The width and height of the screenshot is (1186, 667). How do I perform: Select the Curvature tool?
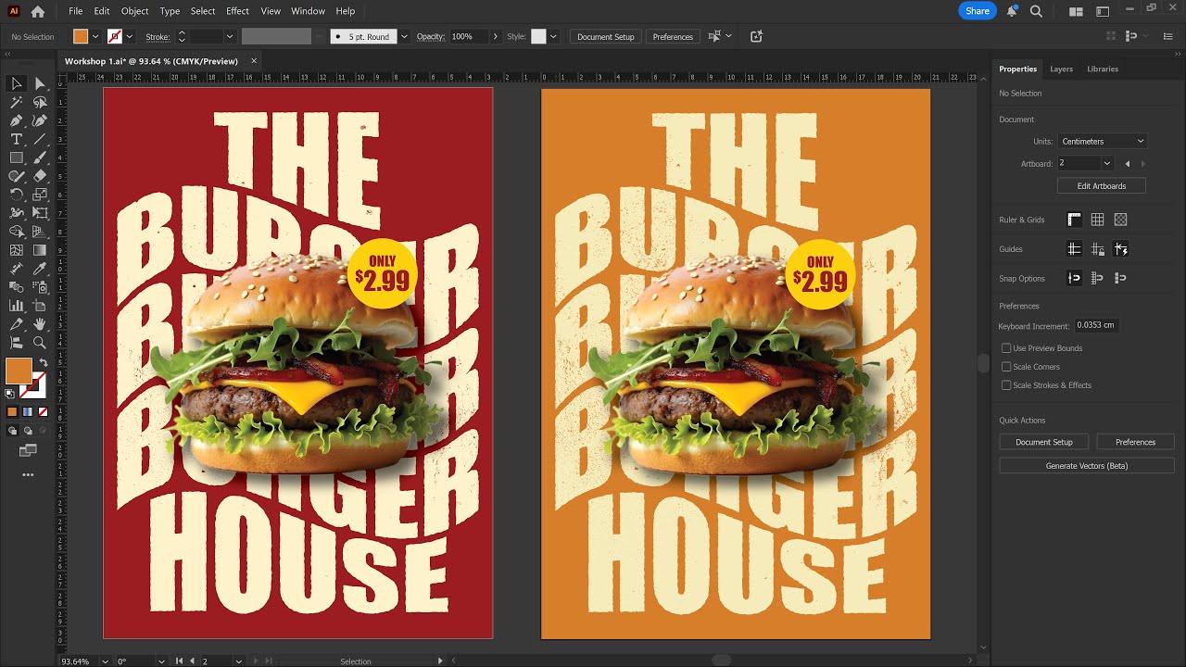[x=40, y=120]
